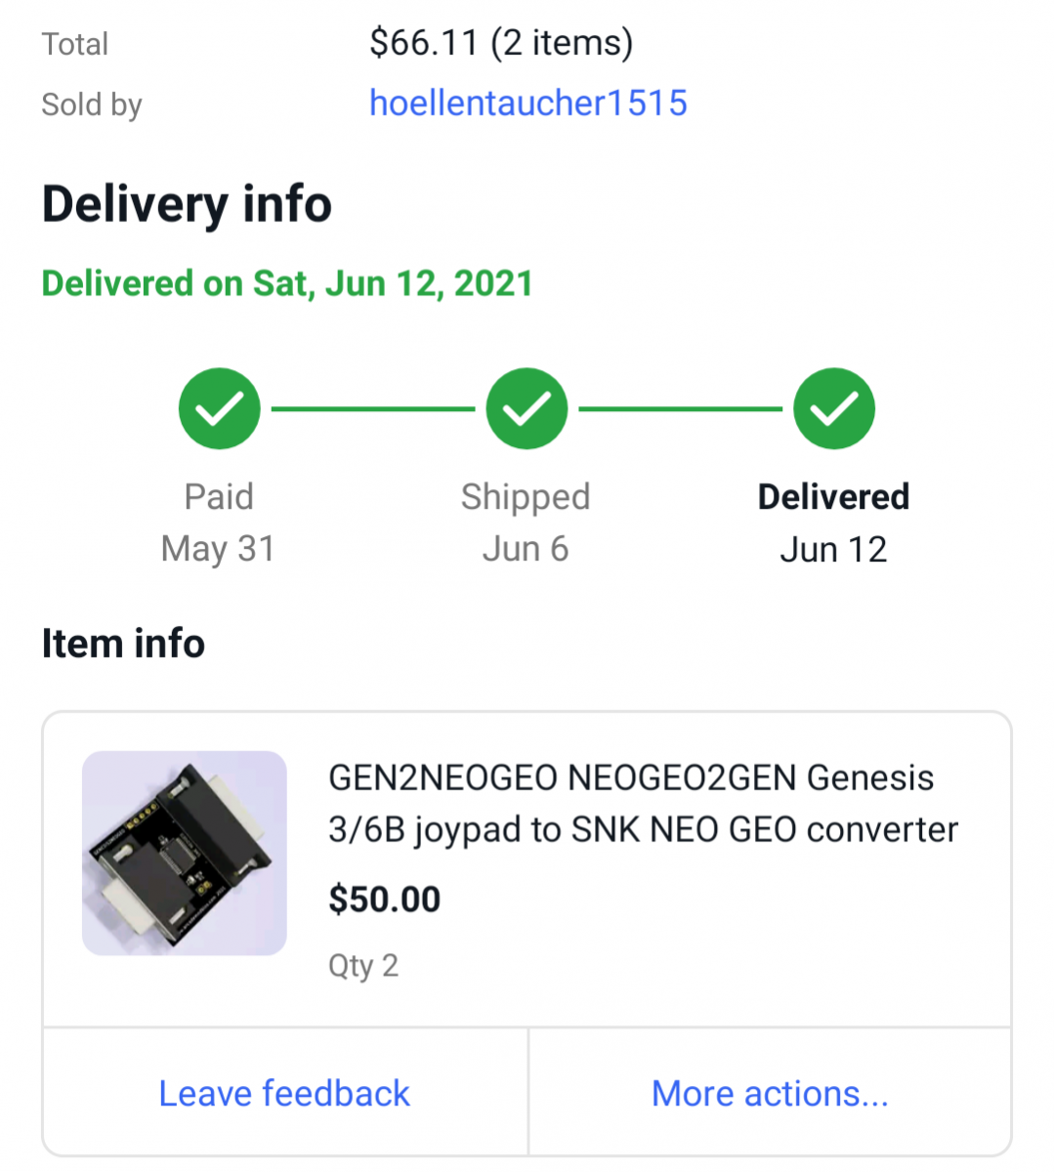The height and width of the screenshot is (1172, 1054).
Task: Tap the Qty 2 label
Action: pos(362,966)
